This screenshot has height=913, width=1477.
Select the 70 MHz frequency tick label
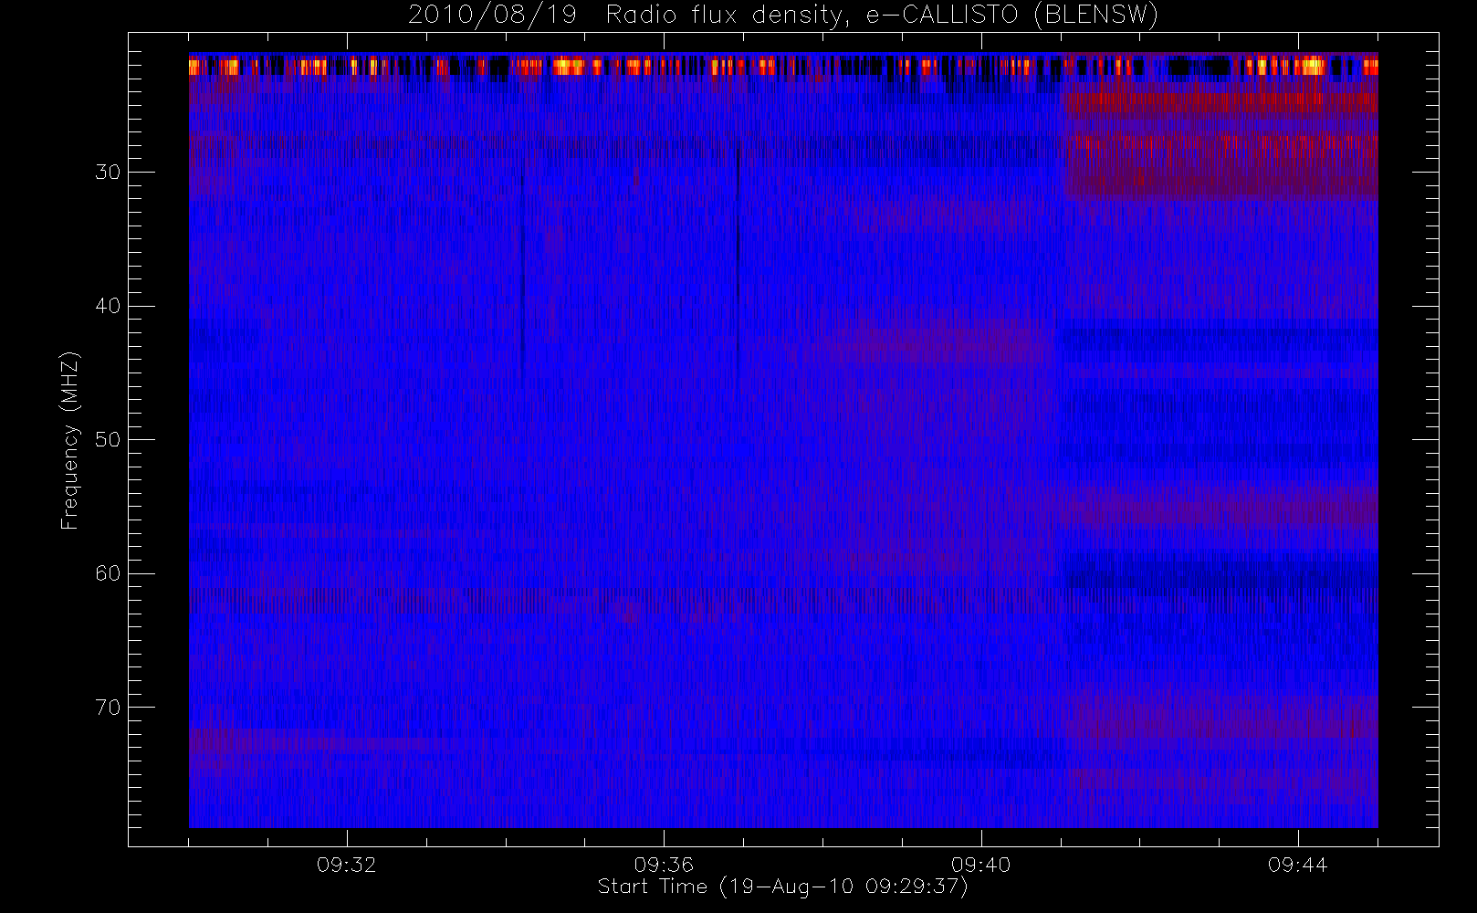click(108, 707)
